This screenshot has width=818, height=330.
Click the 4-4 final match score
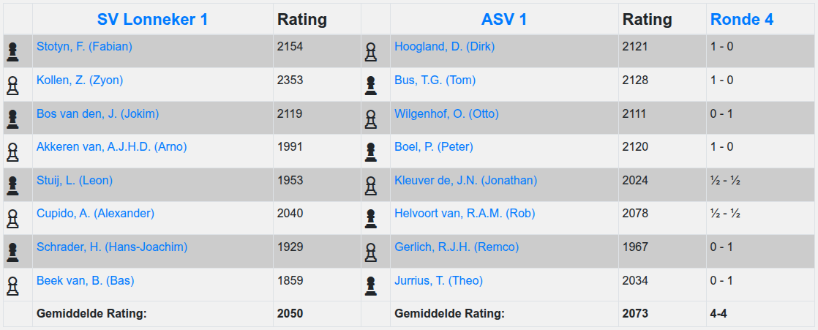(718, 314)
